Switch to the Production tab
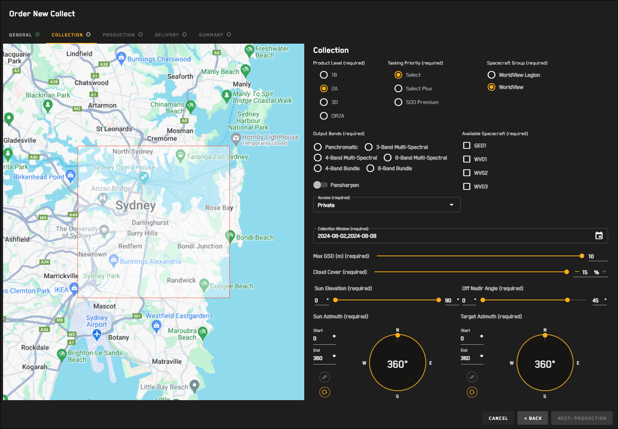The width and height of the screenshot is (618, 429). tap(122, 35)
